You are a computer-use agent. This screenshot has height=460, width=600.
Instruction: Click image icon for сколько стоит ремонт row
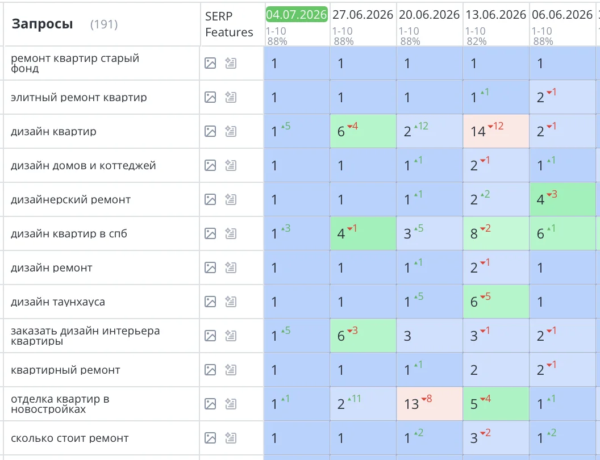tap(210, 438)
